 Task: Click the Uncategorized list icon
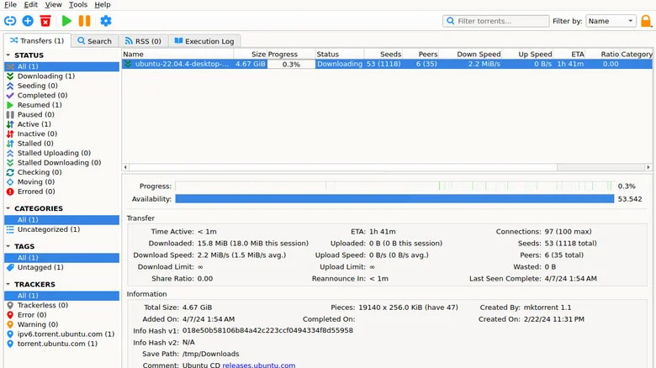coord(10,229)
